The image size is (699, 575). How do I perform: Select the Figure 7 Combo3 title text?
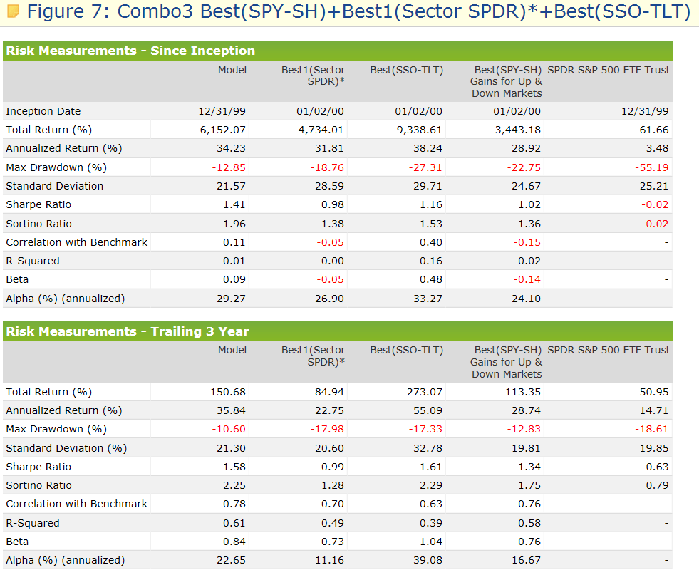pyautogui.click(x=359, y=11)
